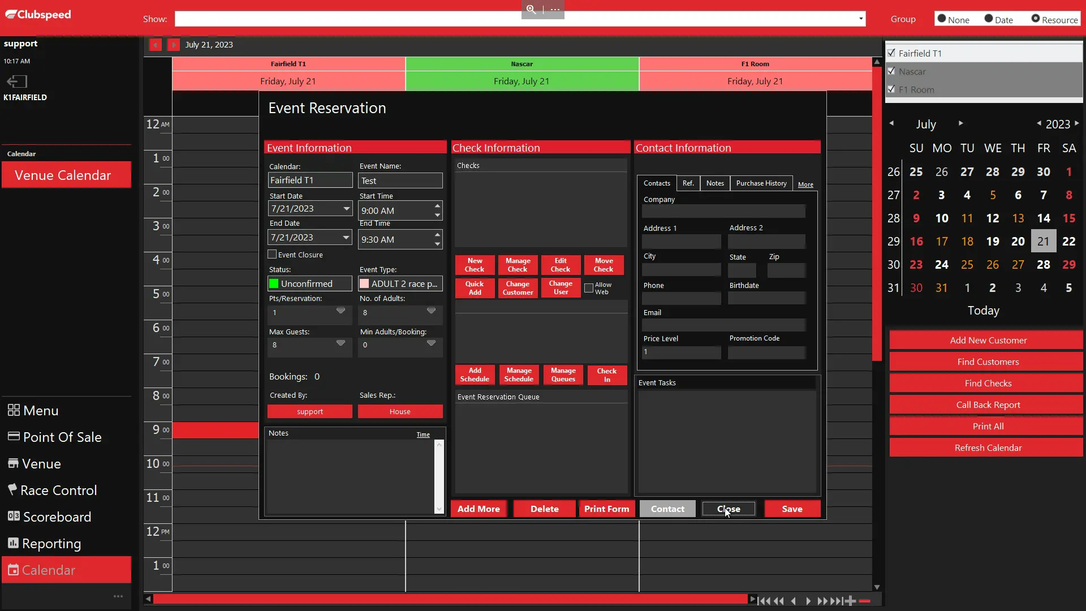The height and width of the screenshot is (611, 1086).
Task: Open the End Date dropdown
Action: [x=346, y=238]
